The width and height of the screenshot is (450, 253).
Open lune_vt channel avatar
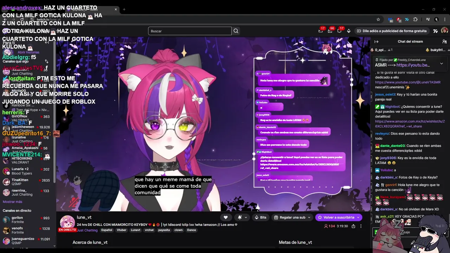[67, 222]
